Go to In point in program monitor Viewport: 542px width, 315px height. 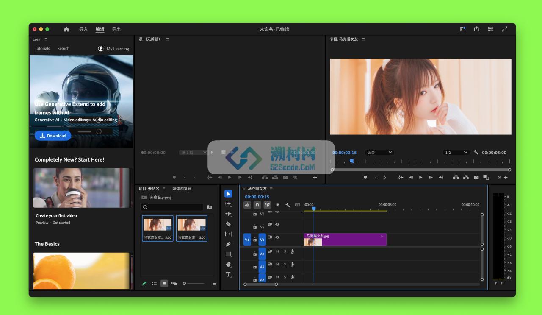click(x=401, y=177)
